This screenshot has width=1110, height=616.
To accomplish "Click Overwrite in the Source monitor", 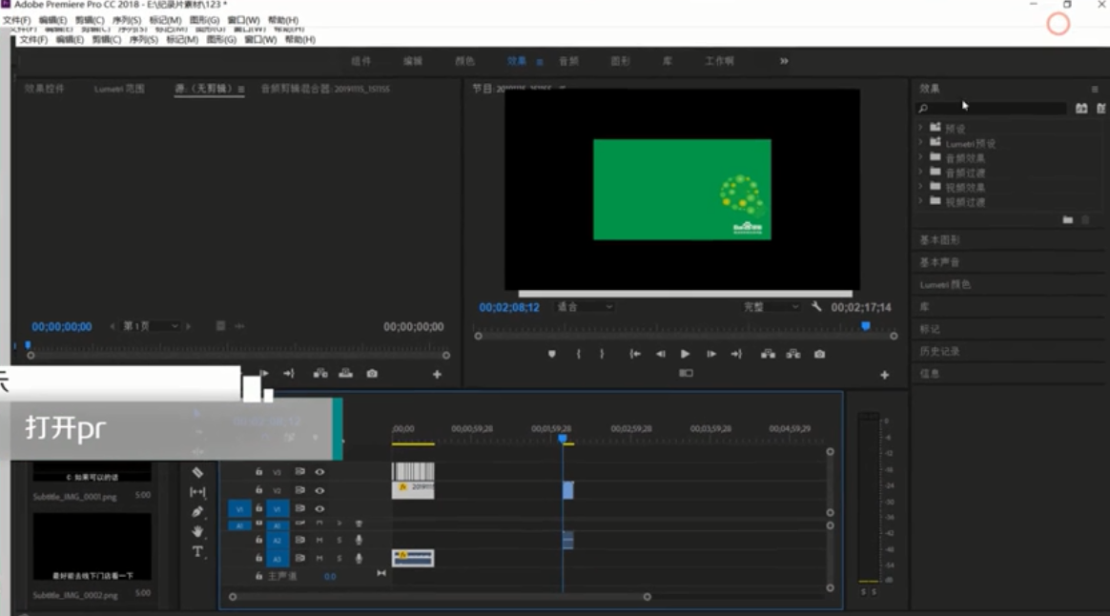I will pyautogui.click(x=345, y=374).
